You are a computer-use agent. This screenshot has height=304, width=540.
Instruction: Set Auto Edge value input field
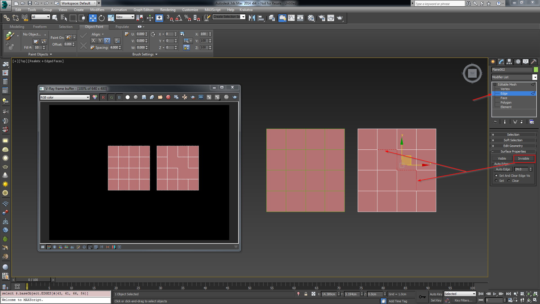pyautogui.click(x=521, y=169)
